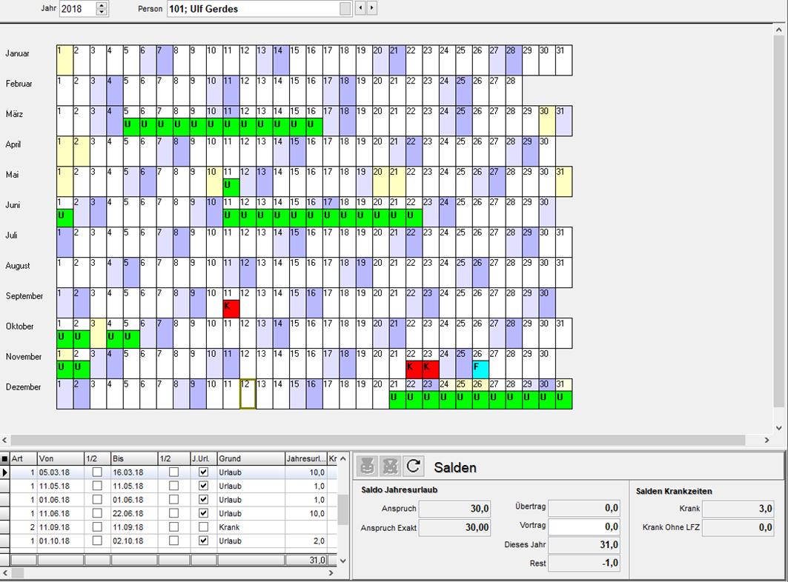This screenshot has width=788, height=582.
Task: Go to previous person with left arrow
Action: [x=361, y=9]
